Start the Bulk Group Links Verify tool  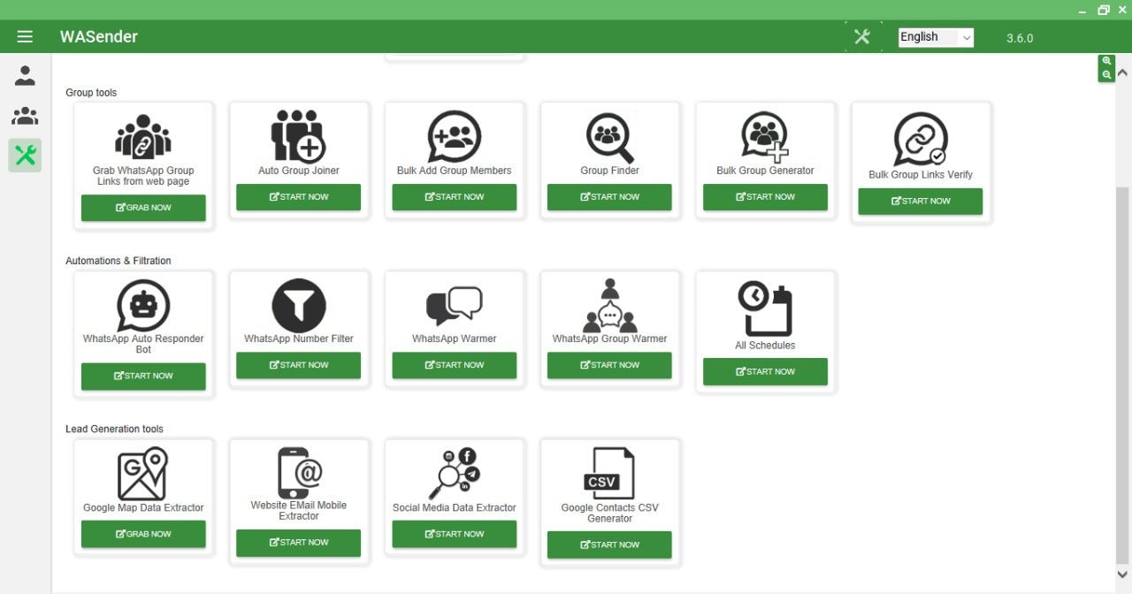click(x=920, y=202)
